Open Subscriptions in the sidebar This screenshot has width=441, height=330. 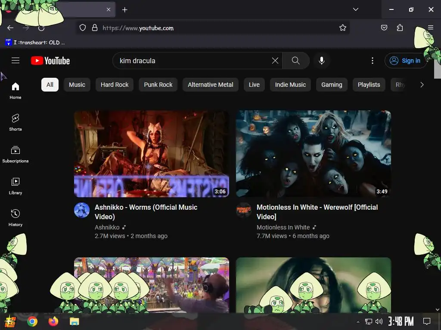[x=16, y=154]
